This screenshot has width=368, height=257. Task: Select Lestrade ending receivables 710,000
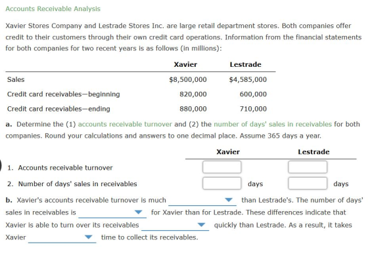pyautogui.click(x=253, y=109)
